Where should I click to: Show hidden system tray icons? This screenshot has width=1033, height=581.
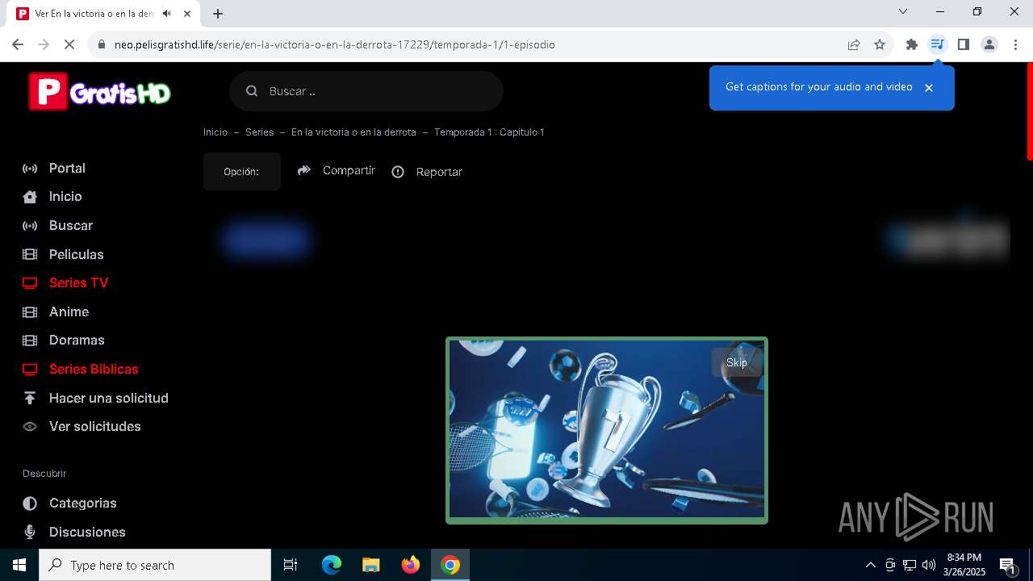coord(870,565)
